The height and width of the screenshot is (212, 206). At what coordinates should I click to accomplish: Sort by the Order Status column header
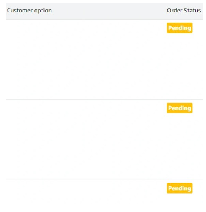point(184,11)
